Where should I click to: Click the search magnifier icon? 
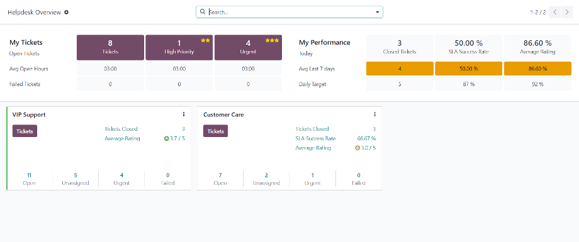click(203, 12)
